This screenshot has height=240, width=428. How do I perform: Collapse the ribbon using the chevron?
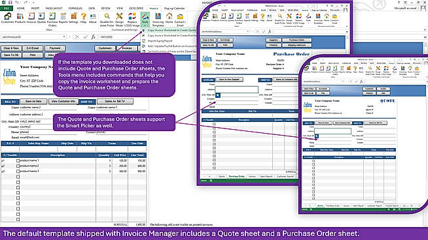[x=425, y=29]
